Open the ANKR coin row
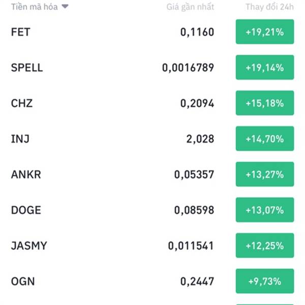The image size is (305, 305). (x=152, y=174)
